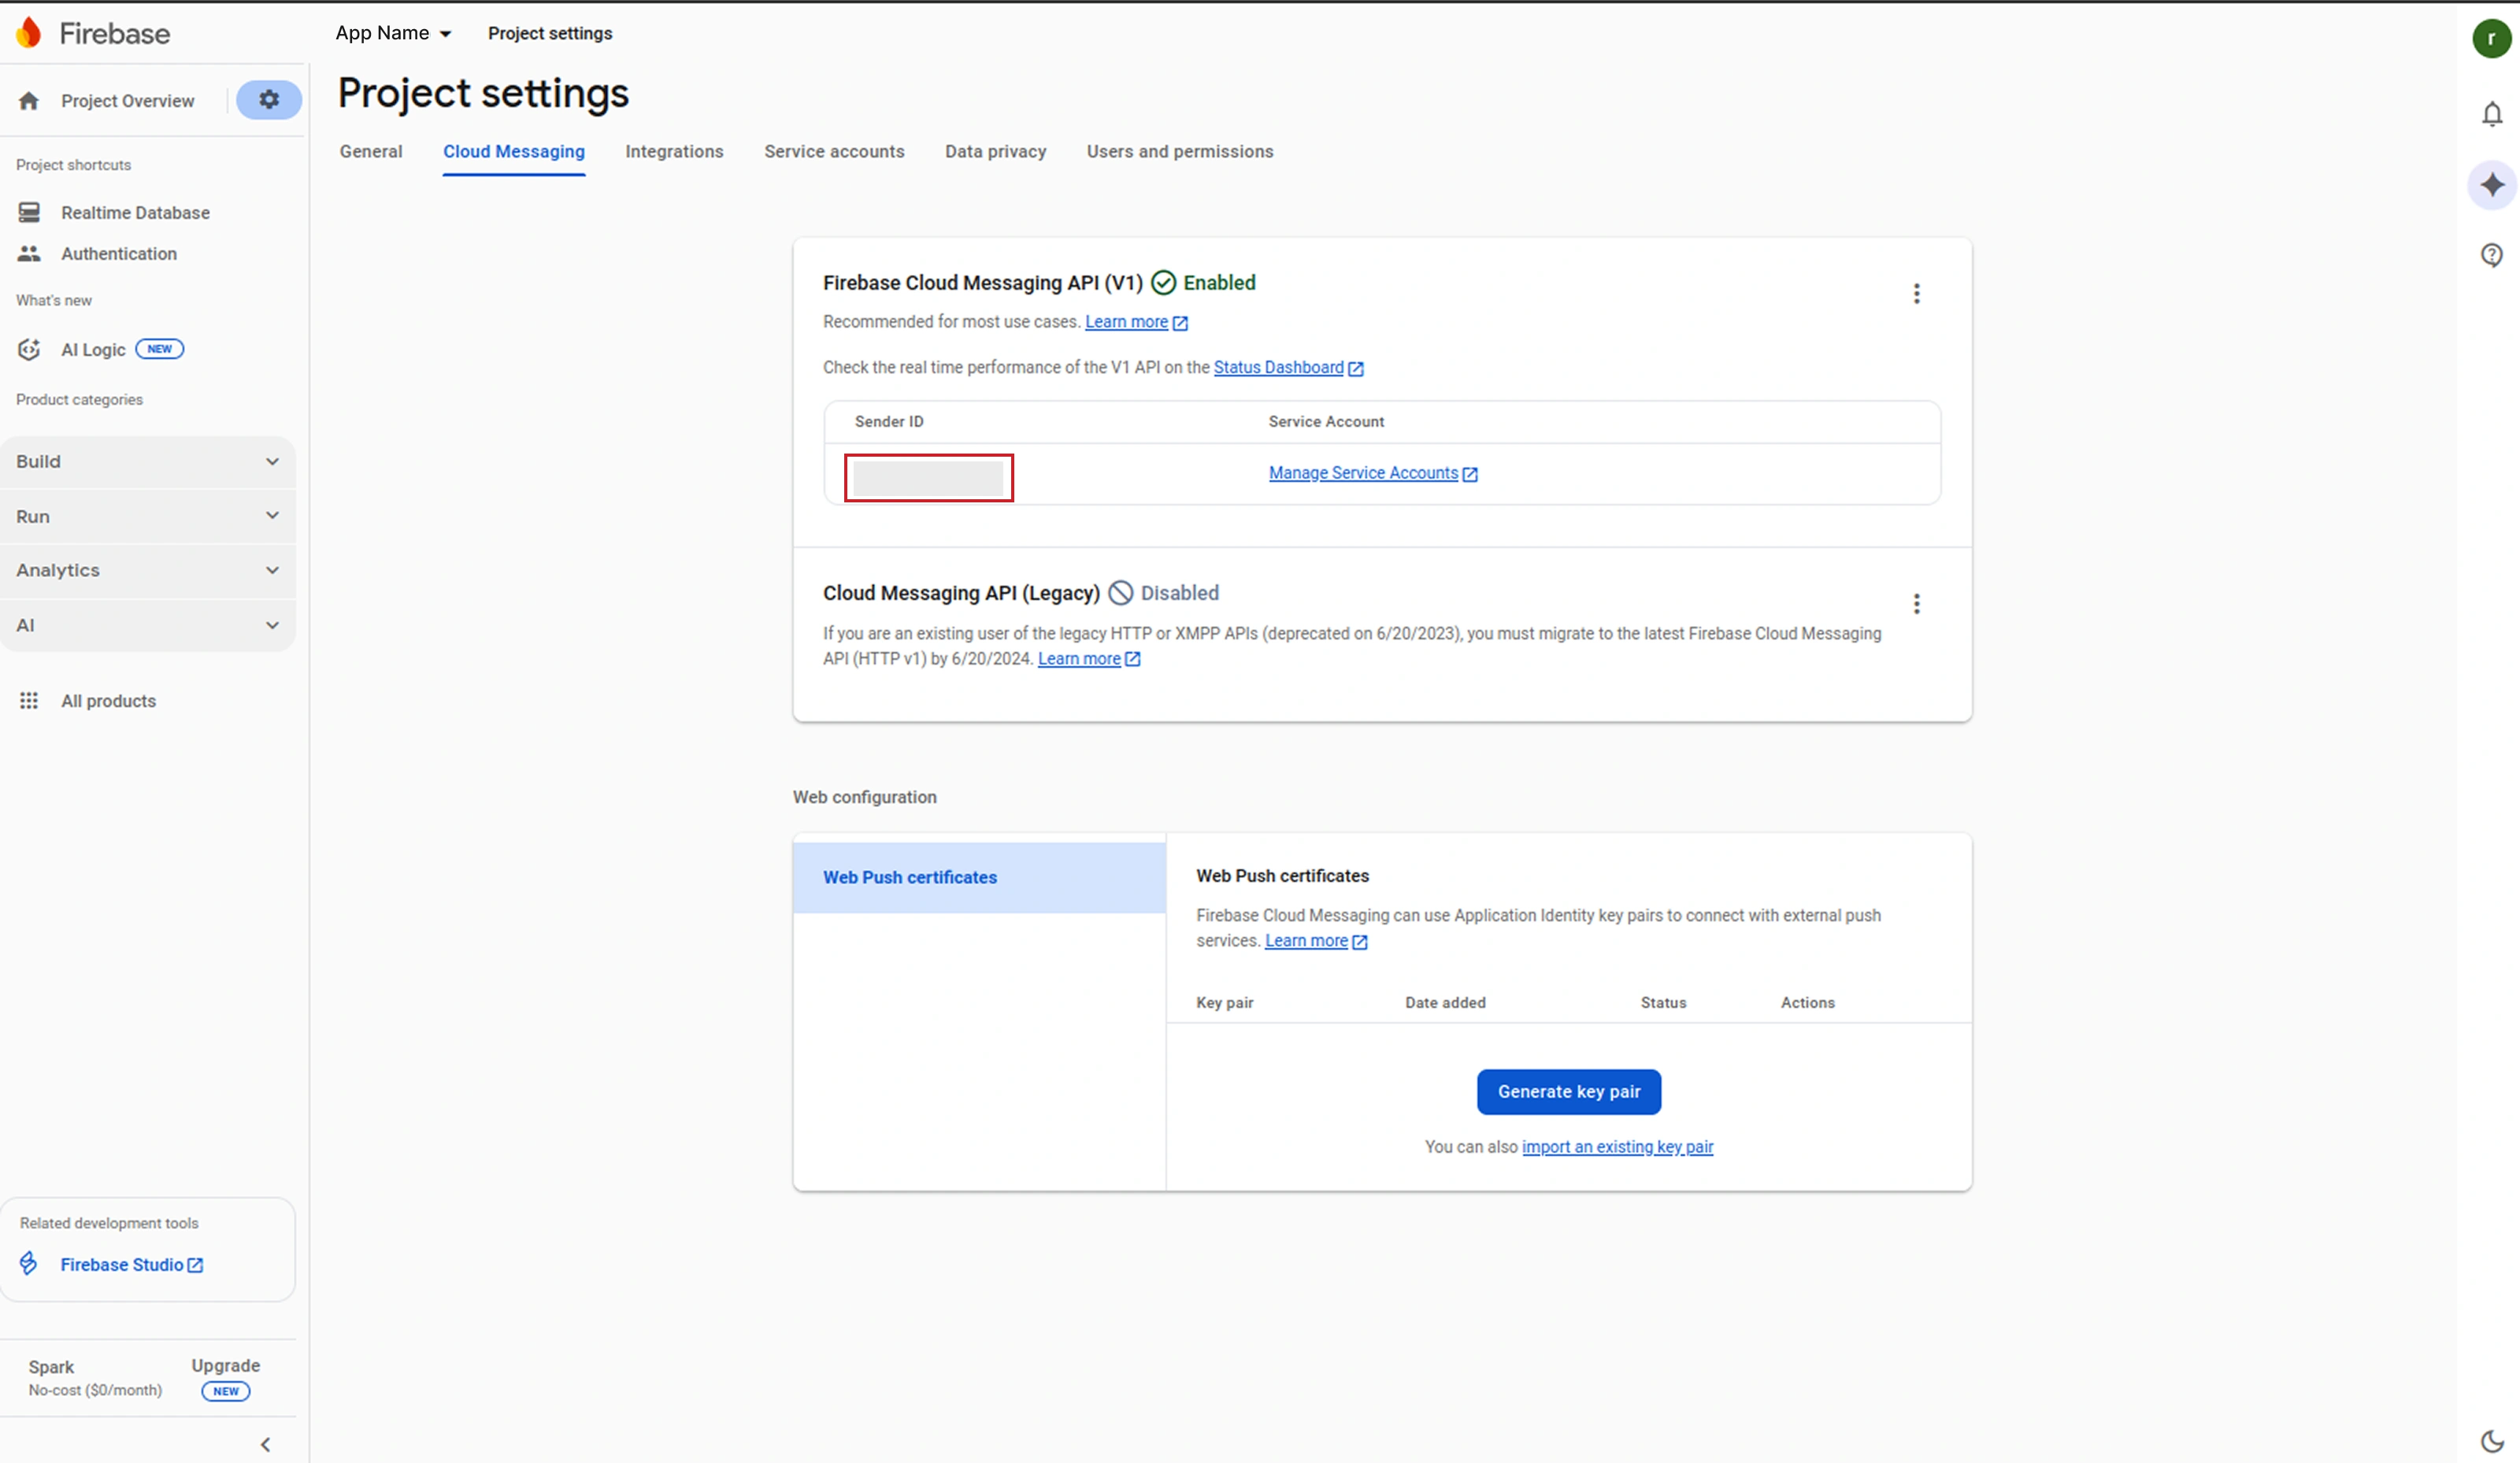
Task: Open help question mark icon
Action: pyautogui.click(x=2492, y=255)
